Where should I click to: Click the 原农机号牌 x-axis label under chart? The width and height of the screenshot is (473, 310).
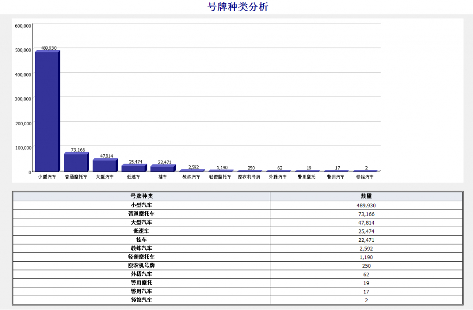click(249, 177)
